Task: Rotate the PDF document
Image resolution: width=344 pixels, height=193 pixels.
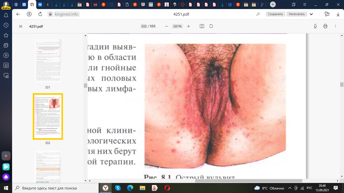Action: [x=211, y=26]
